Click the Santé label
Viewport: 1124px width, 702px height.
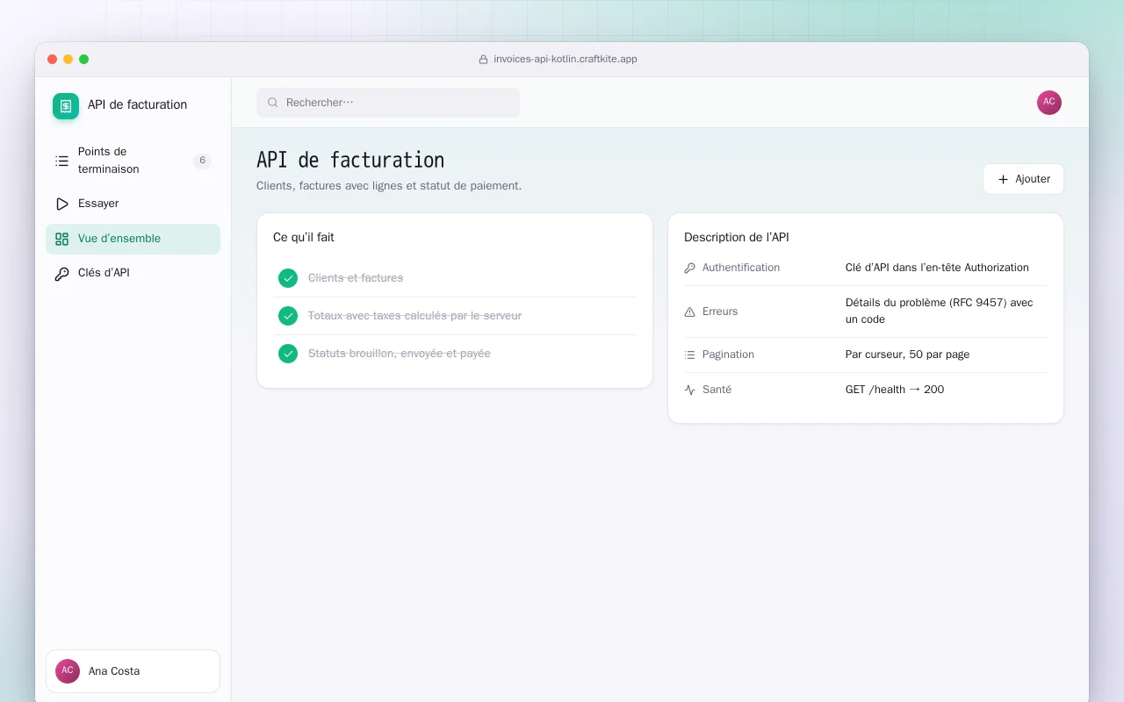tap(717, 390)
